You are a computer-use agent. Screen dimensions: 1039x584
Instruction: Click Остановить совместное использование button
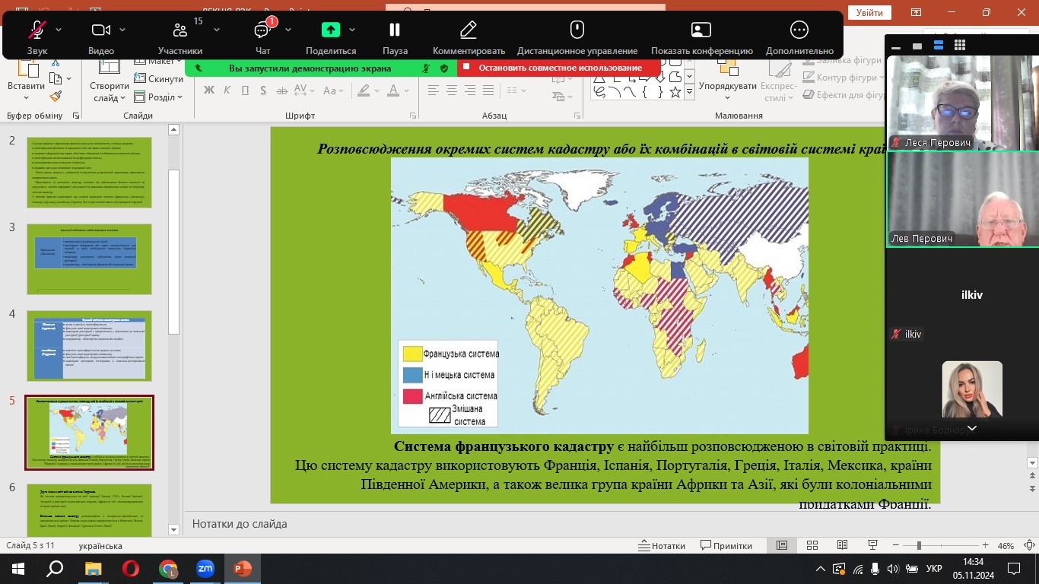pos(559,68)
